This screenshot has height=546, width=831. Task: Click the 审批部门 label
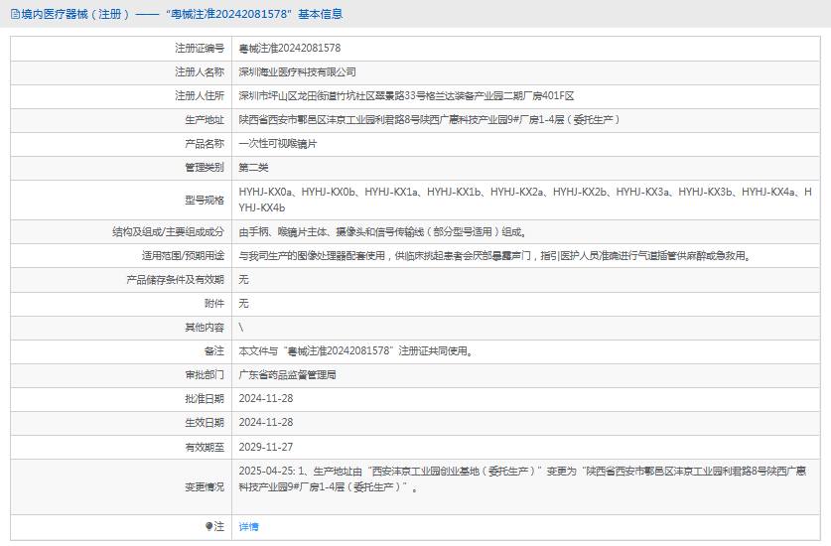point(205,375)
